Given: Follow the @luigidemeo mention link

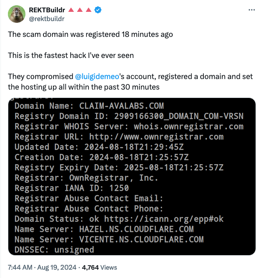Looking at the screenshot, I should 97,76.
